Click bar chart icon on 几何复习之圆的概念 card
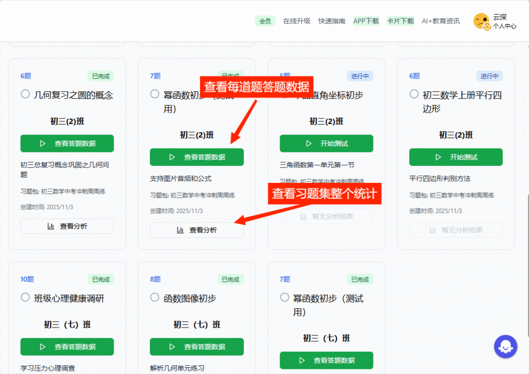 point(51,226)
